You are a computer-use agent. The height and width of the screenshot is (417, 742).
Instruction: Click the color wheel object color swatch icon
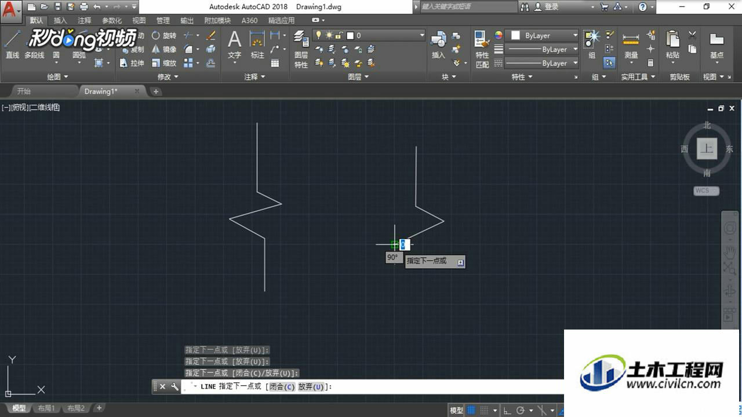click(x=499, y=35)
